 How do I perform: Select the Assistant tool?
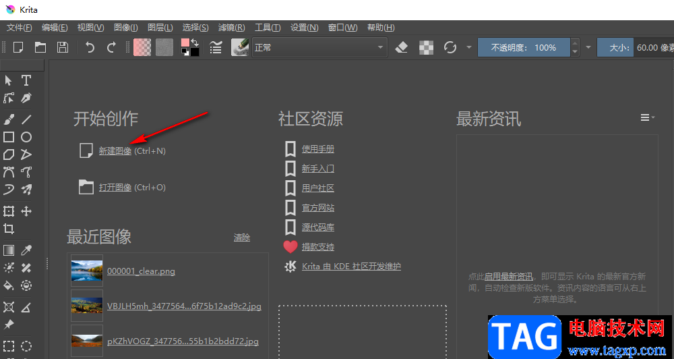point(9,307)
